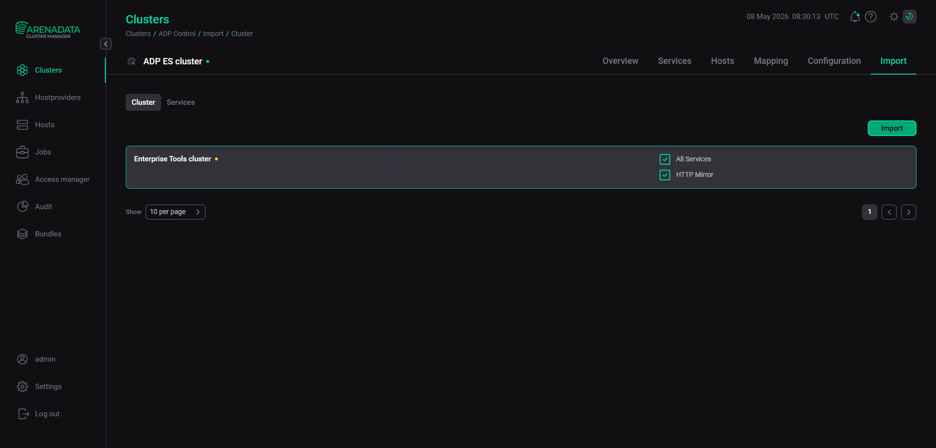This screenshot has height=448, width=936.
Task: Click the Jobs briefcase icon
Action: (x=22, y=152)
